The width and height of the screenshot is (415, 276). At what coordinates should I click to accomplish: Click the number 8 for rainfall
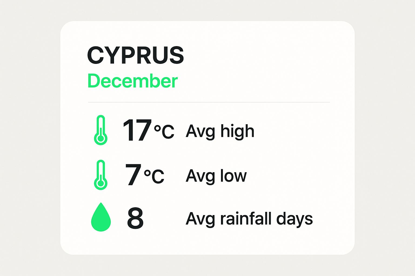click(x=135, y=218)
